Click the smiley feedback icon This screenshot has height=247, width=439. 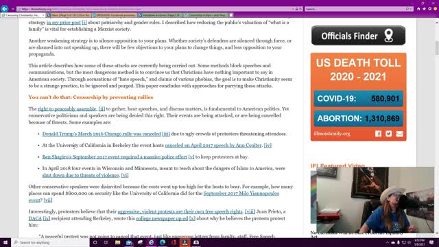436,9
